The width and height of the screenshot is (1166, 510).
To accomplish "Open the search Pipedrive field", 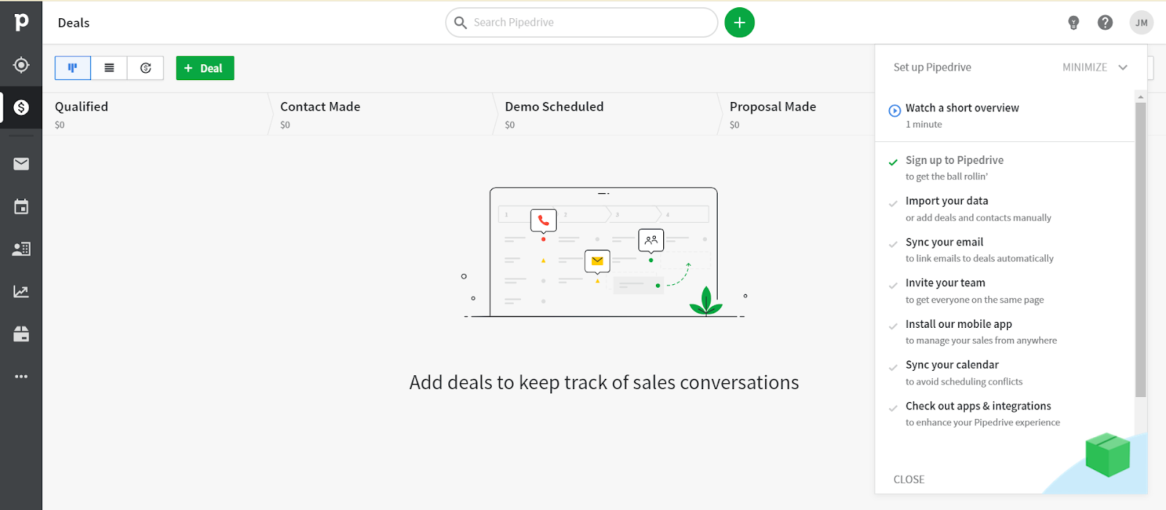I will (581, 23).
